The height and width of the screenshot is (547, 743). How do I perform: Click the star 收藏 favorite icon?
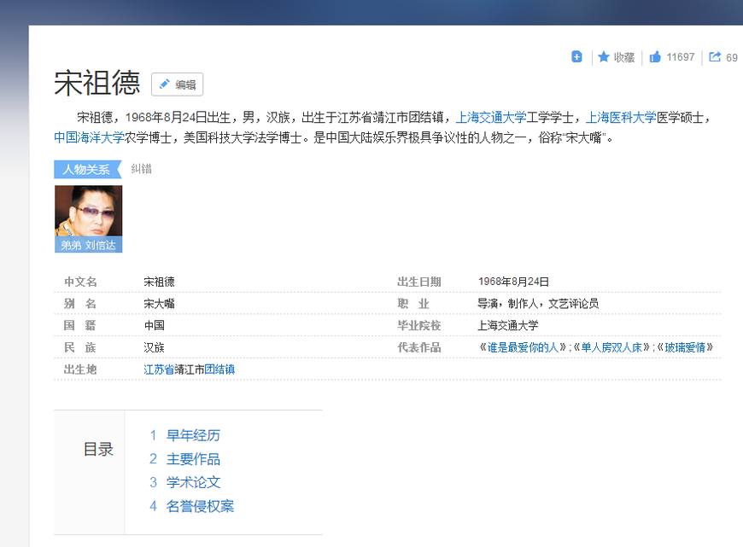pos(615,56)
